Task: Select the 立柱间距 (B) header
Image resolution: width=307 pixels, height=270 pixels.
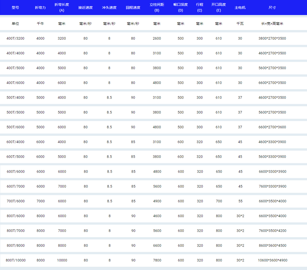Action: point(157,7)
